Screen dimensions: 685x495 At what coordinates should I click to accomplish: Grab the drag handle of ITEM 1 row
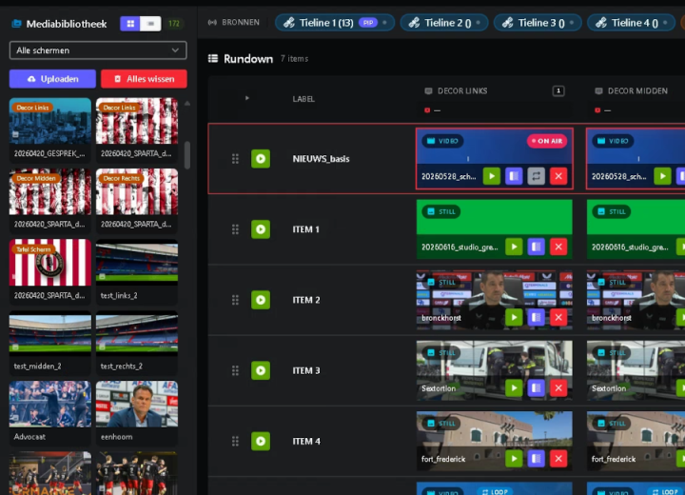click(235, 229)
